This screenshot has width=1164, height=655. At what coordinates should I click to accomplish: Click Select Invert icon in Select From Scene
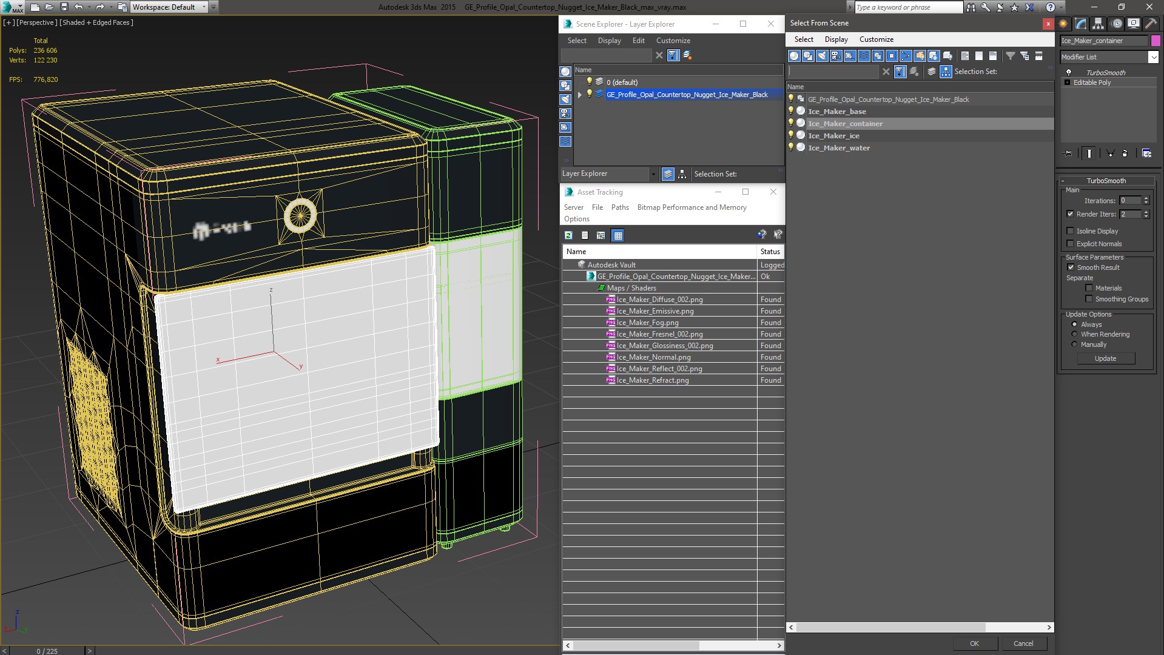pos(993,56)
